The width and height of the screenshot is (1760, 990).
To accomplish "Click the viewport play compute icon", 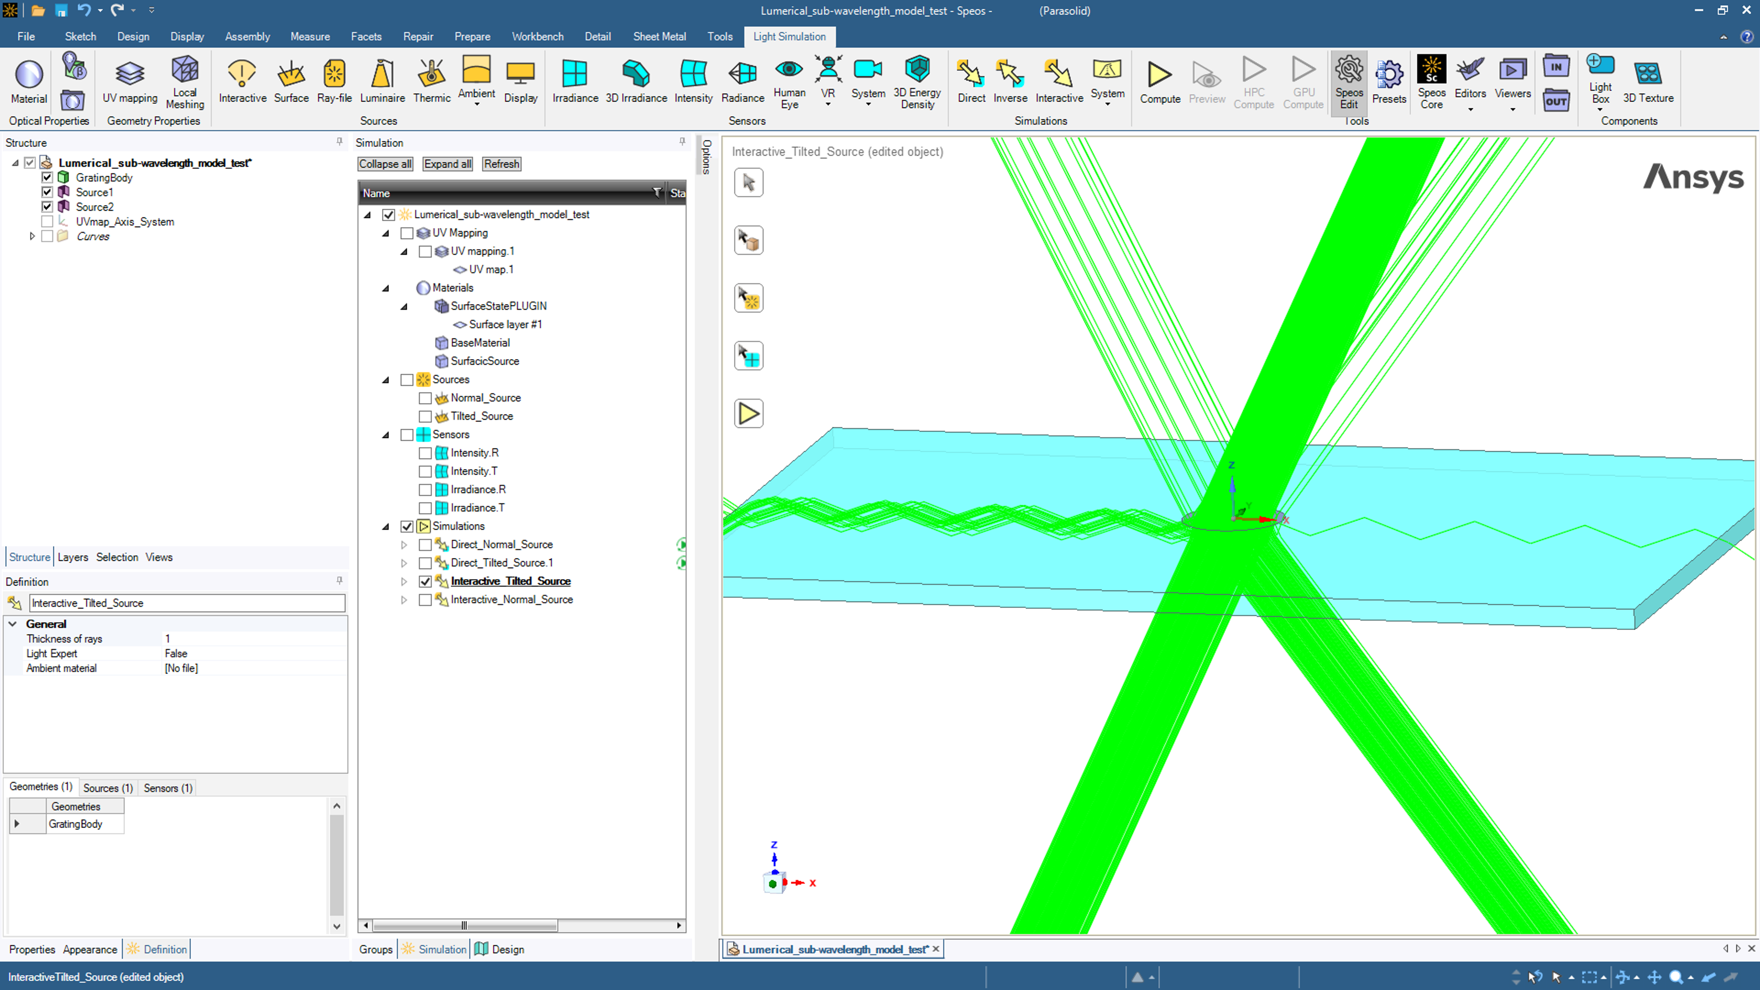I will [x=748, y=414].
